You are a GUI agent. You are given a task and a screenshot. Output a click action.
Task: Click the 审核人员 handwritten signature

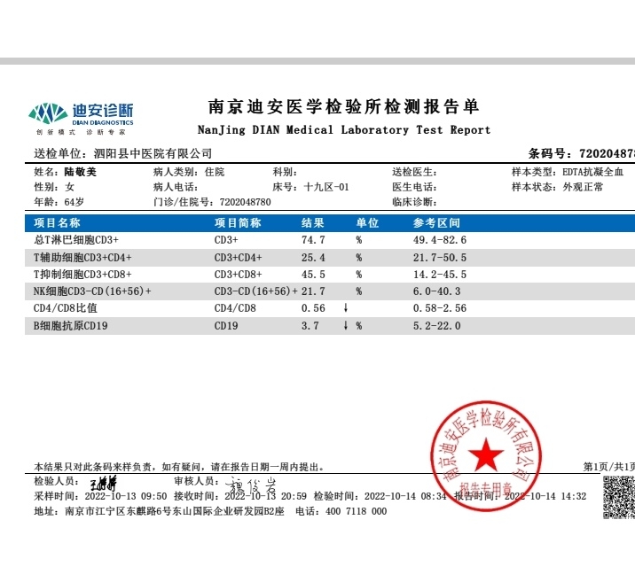(x=250, y=485)
